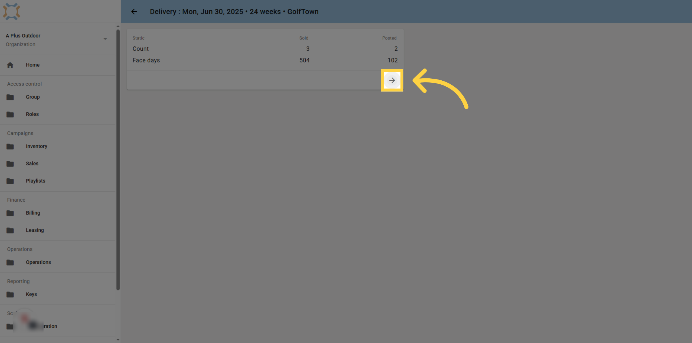Click sidebar scroll up arrow
This screenshot has height=343, width=692.
tap(118, 26)
